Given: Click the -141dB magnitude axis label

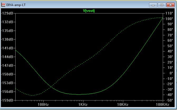Looking at the screenshot, I should (7, 48).
